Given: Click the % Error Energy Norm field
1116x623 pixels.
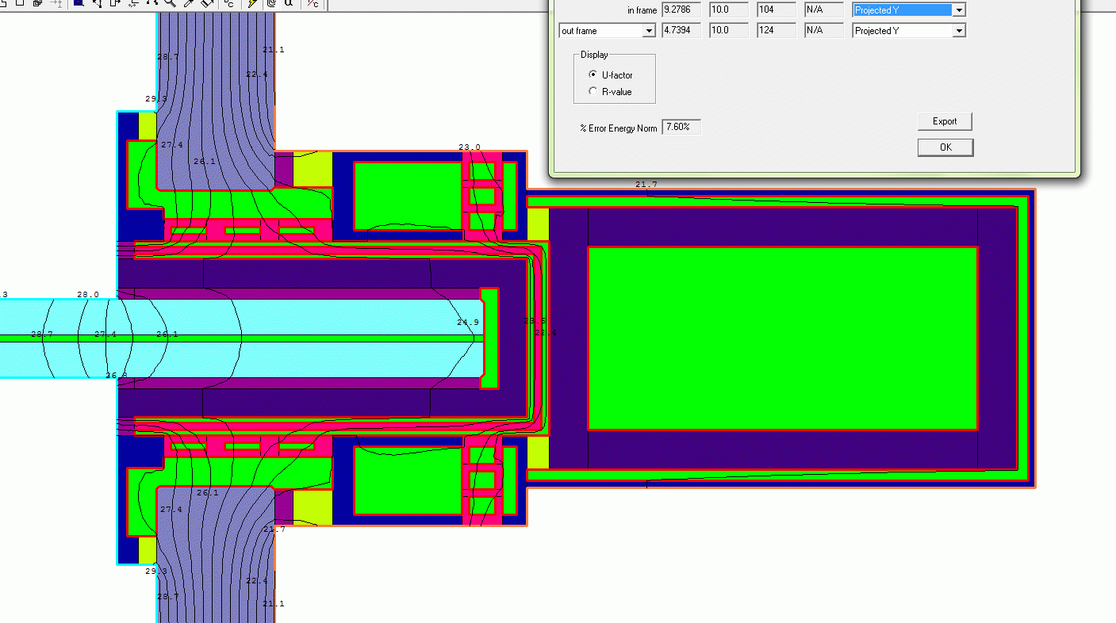Looking at the screenshot, I should click(x=681, y=127).
